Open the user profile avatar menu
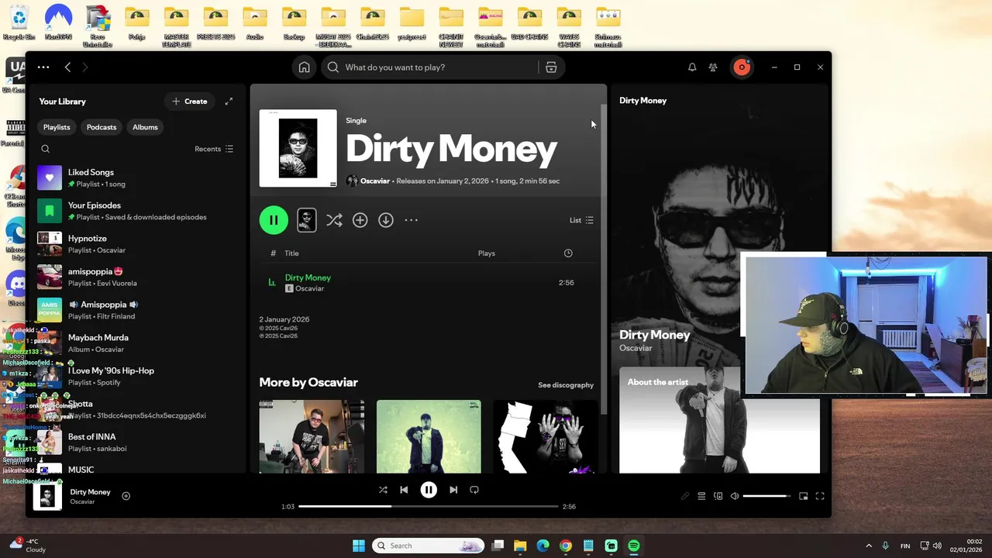 pos(742,67)
